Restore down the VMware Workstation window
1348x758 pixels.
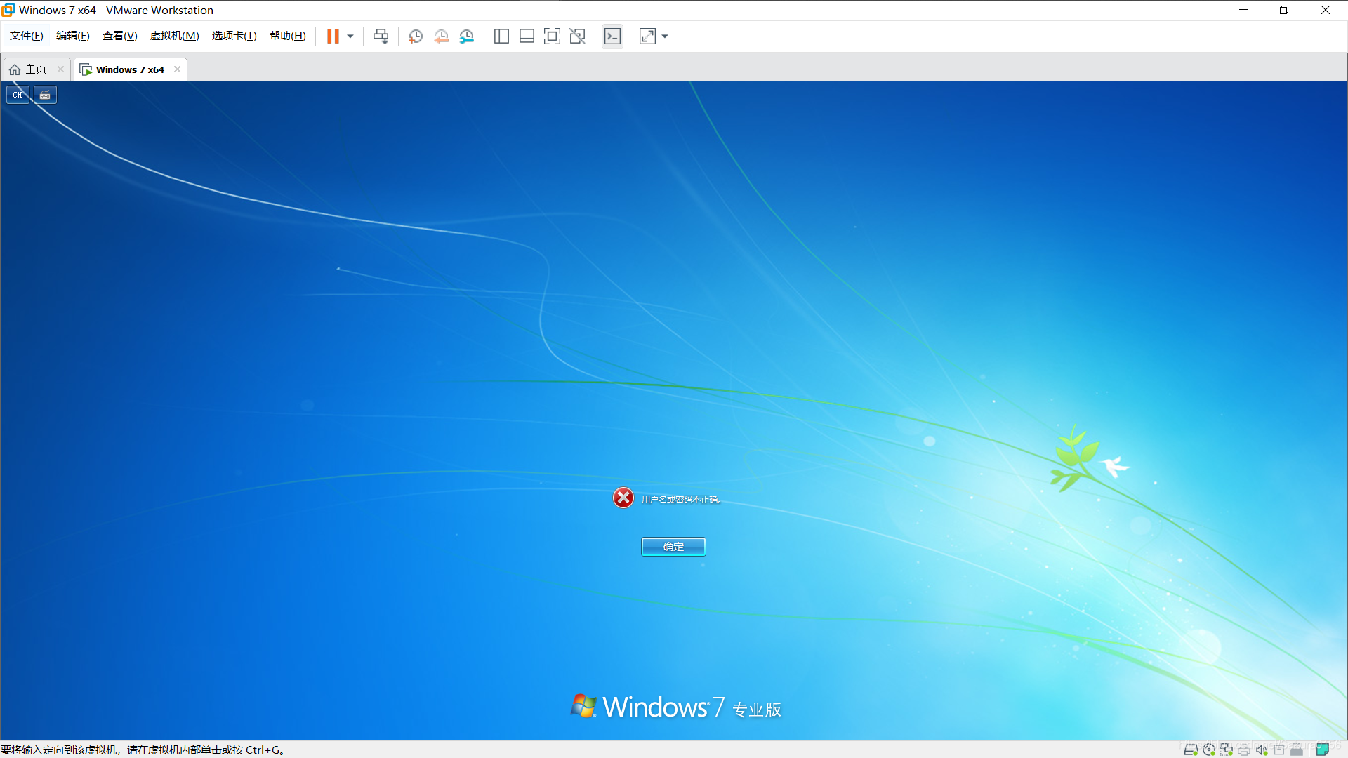tap(1284, 10)
